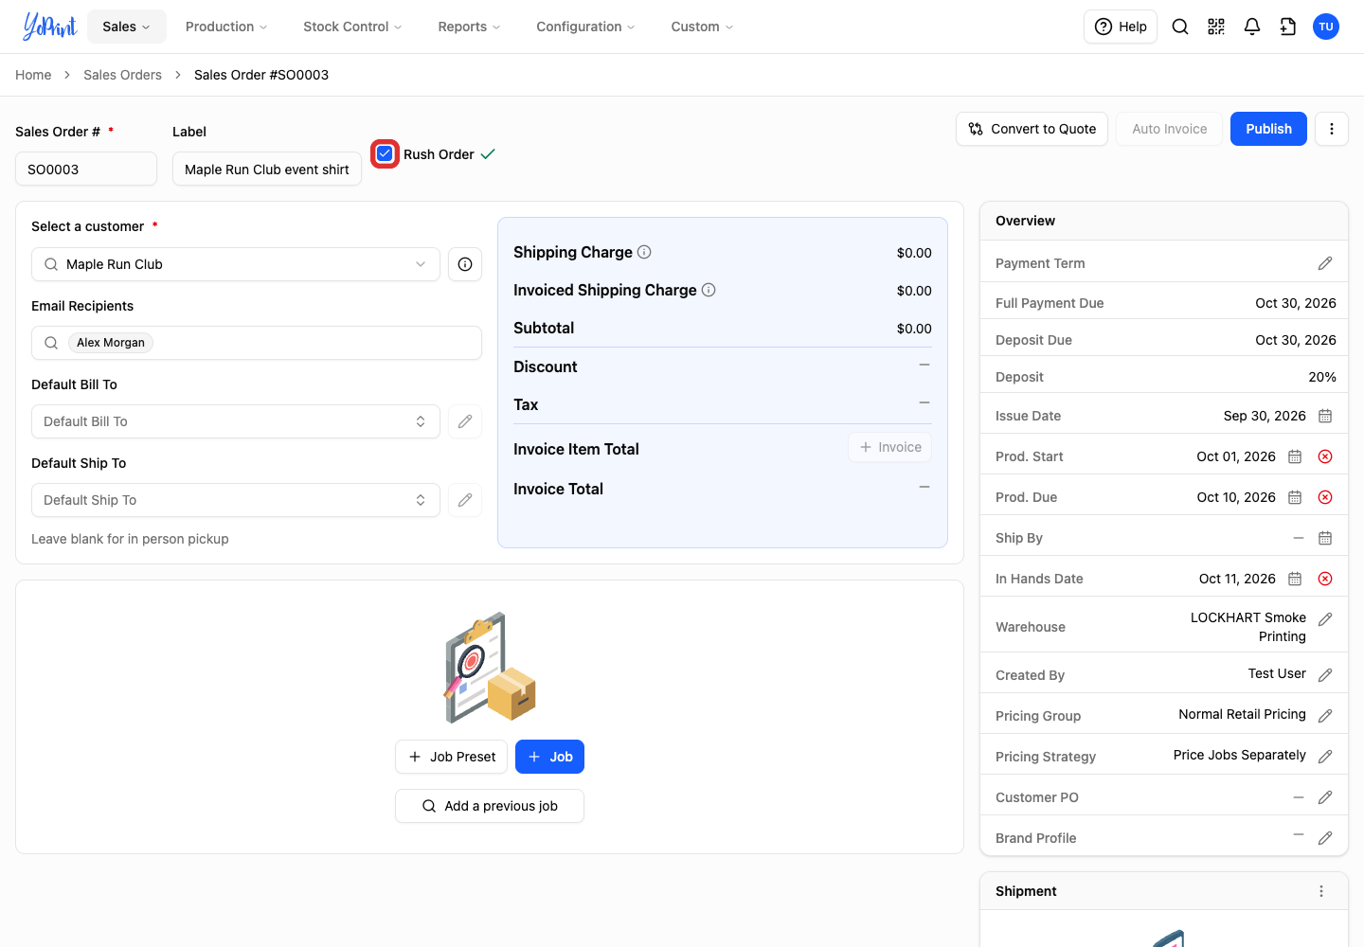Click the search magnifier in top bar

(x=1180, y=27)
